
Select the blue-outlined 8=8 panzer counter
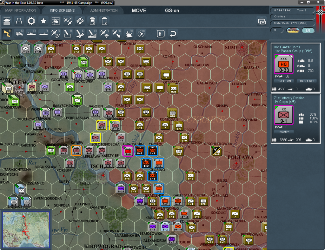click(x=140, y=151)
